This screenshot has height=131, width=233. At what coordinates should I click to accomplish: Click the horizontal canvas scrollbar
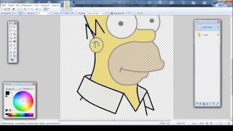tap(114, 120)
